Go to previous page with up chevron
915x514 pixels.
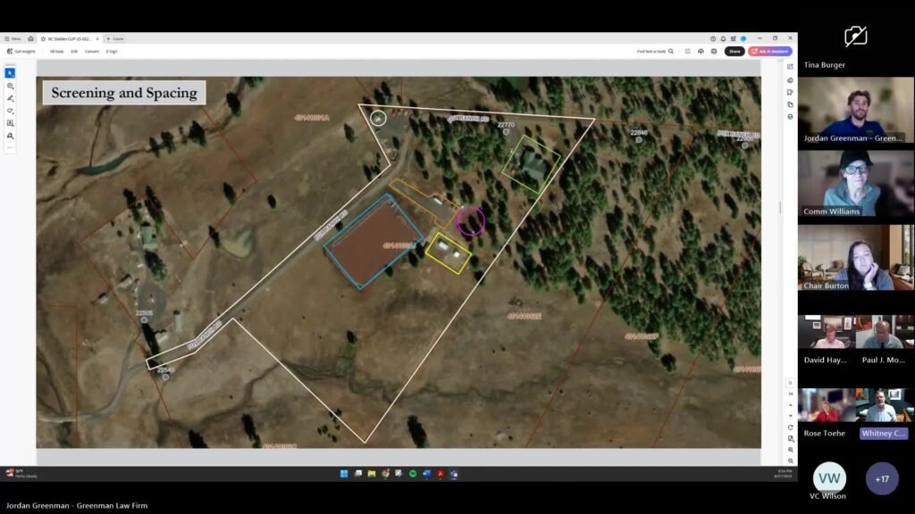(790, 404)
